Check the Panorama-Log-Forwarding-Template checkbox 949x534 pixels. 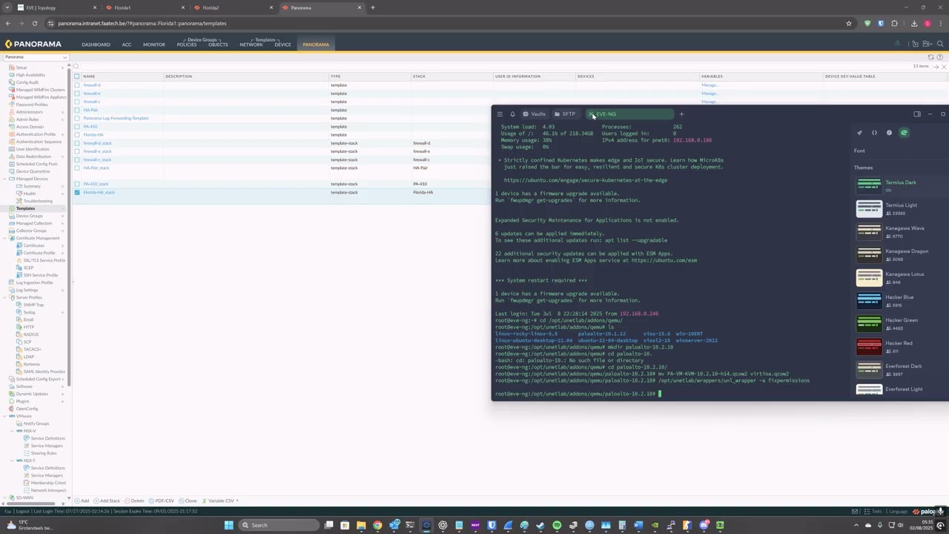click(x=76, y=119)
